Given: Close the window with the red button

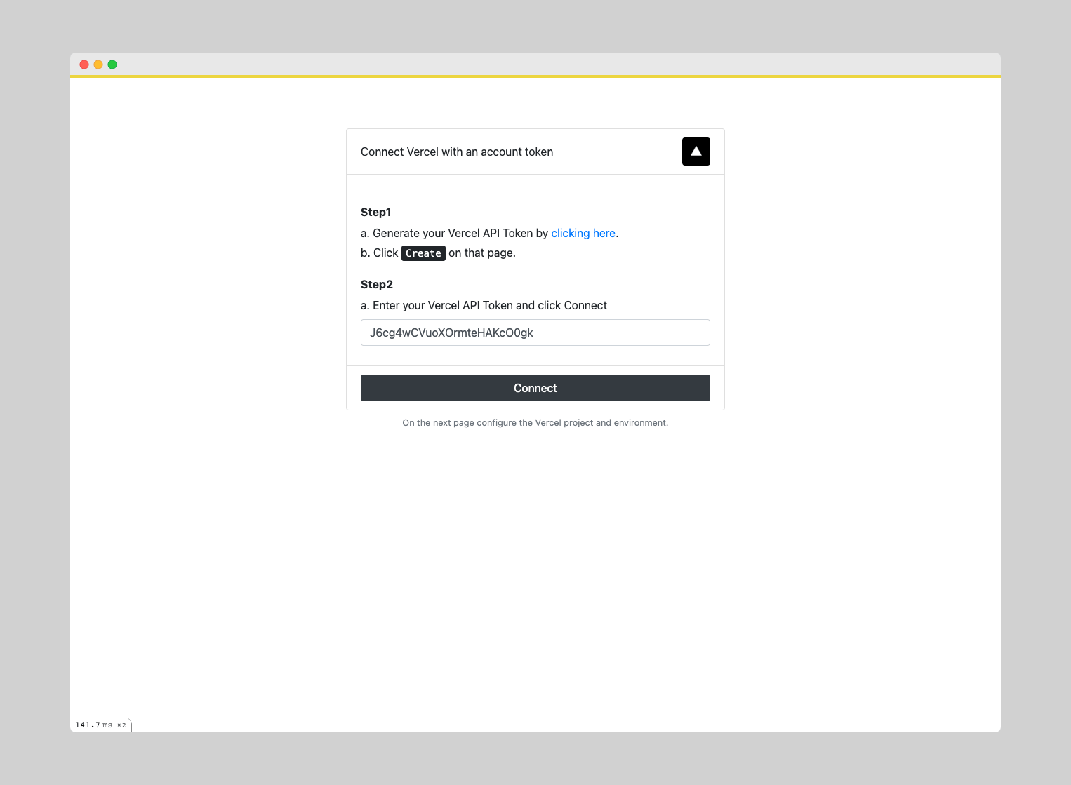Looking at the screenshot, I should (84, 65).
